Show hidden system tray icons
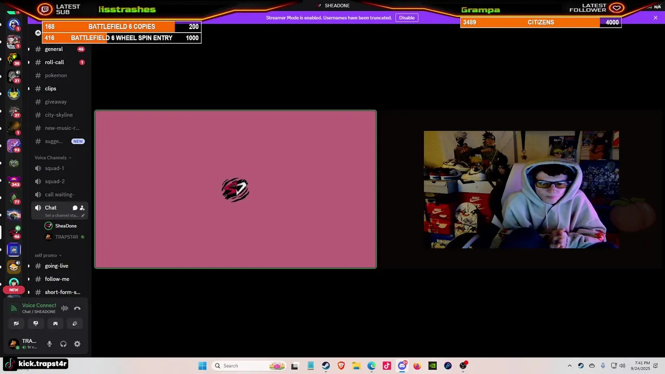Viewport: 665px width, 374px height. (569, 366)
